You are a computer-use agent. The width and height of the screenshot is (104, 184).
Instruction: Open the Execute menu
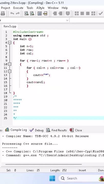(x=18, y=8)
